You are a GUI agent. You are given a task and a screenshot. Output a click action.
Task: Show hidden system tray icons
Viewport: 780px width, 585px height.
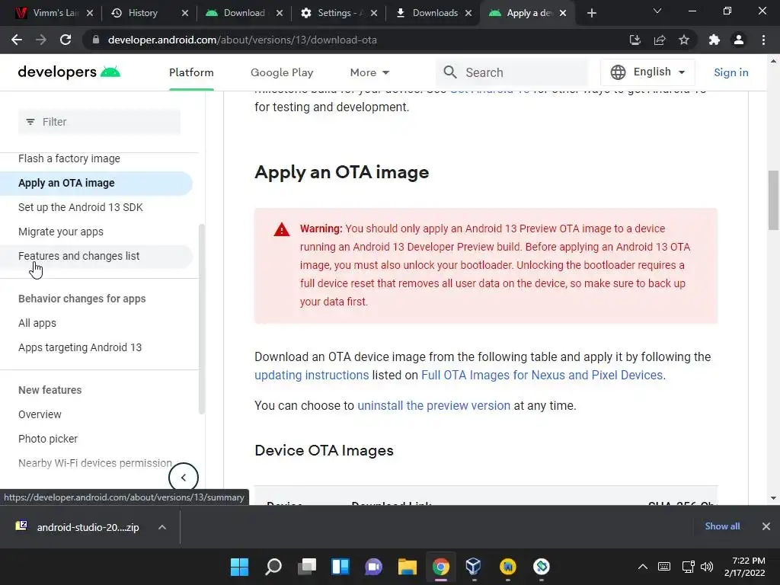pyautogui.click(x=643, y=567)
